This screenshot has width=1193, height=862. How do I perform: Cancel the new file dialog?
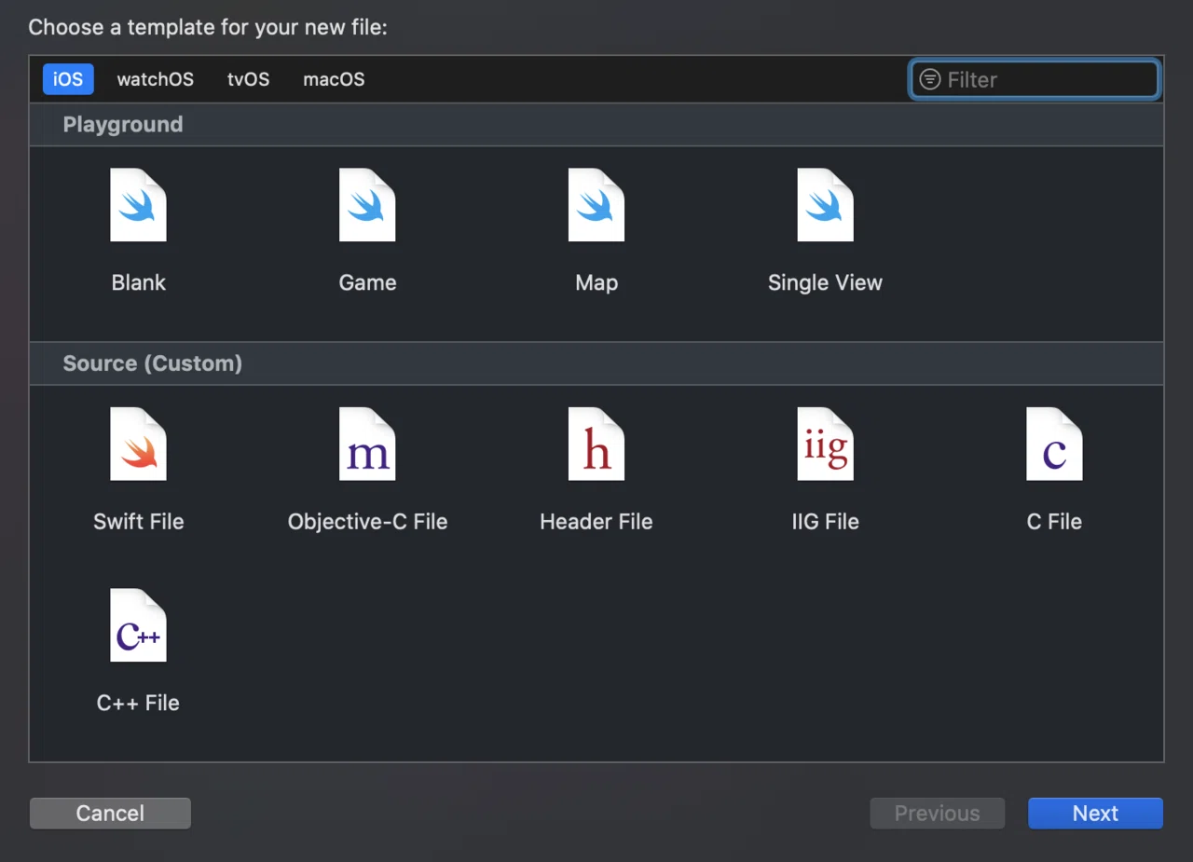coord(110,814)
